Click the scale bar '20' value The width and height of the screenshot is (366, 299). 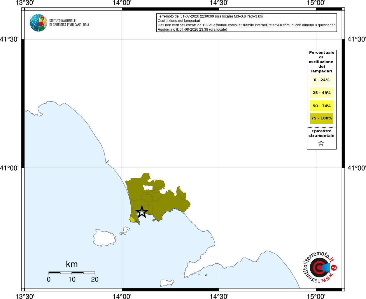point(95,279)
